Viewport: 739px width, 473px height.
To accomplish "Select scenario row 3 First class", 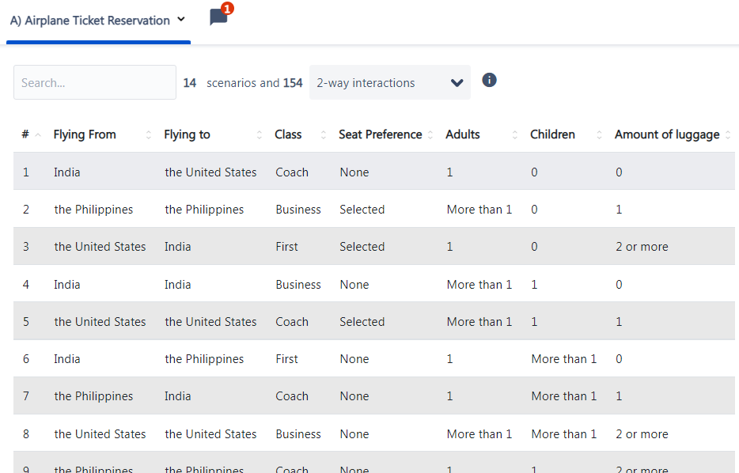I will 373,247.
